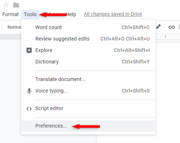Select the highlighter pen icon in toolbar

click(x=158, y=27)
